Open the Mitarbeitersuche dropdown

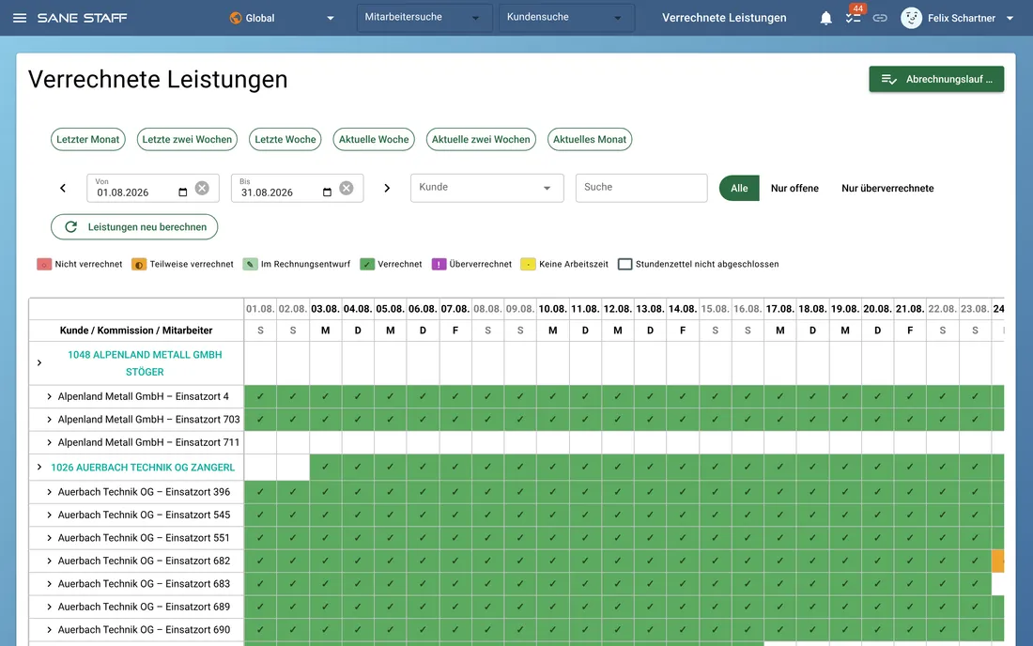424,18
